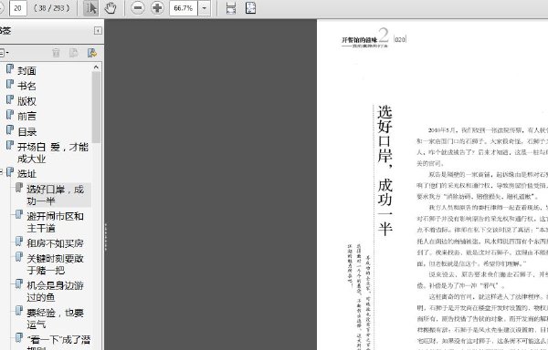548x350 pixels.
Task: Click bookmark icon beside 选好口岸,成功一半
Action: [19, 188]
